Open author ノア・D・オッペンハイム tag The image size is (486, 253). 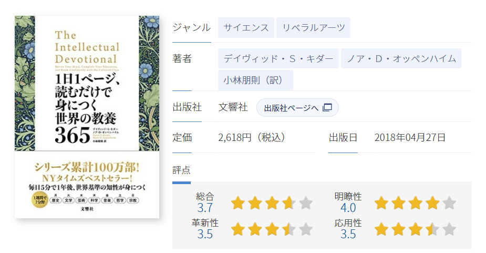401,58
